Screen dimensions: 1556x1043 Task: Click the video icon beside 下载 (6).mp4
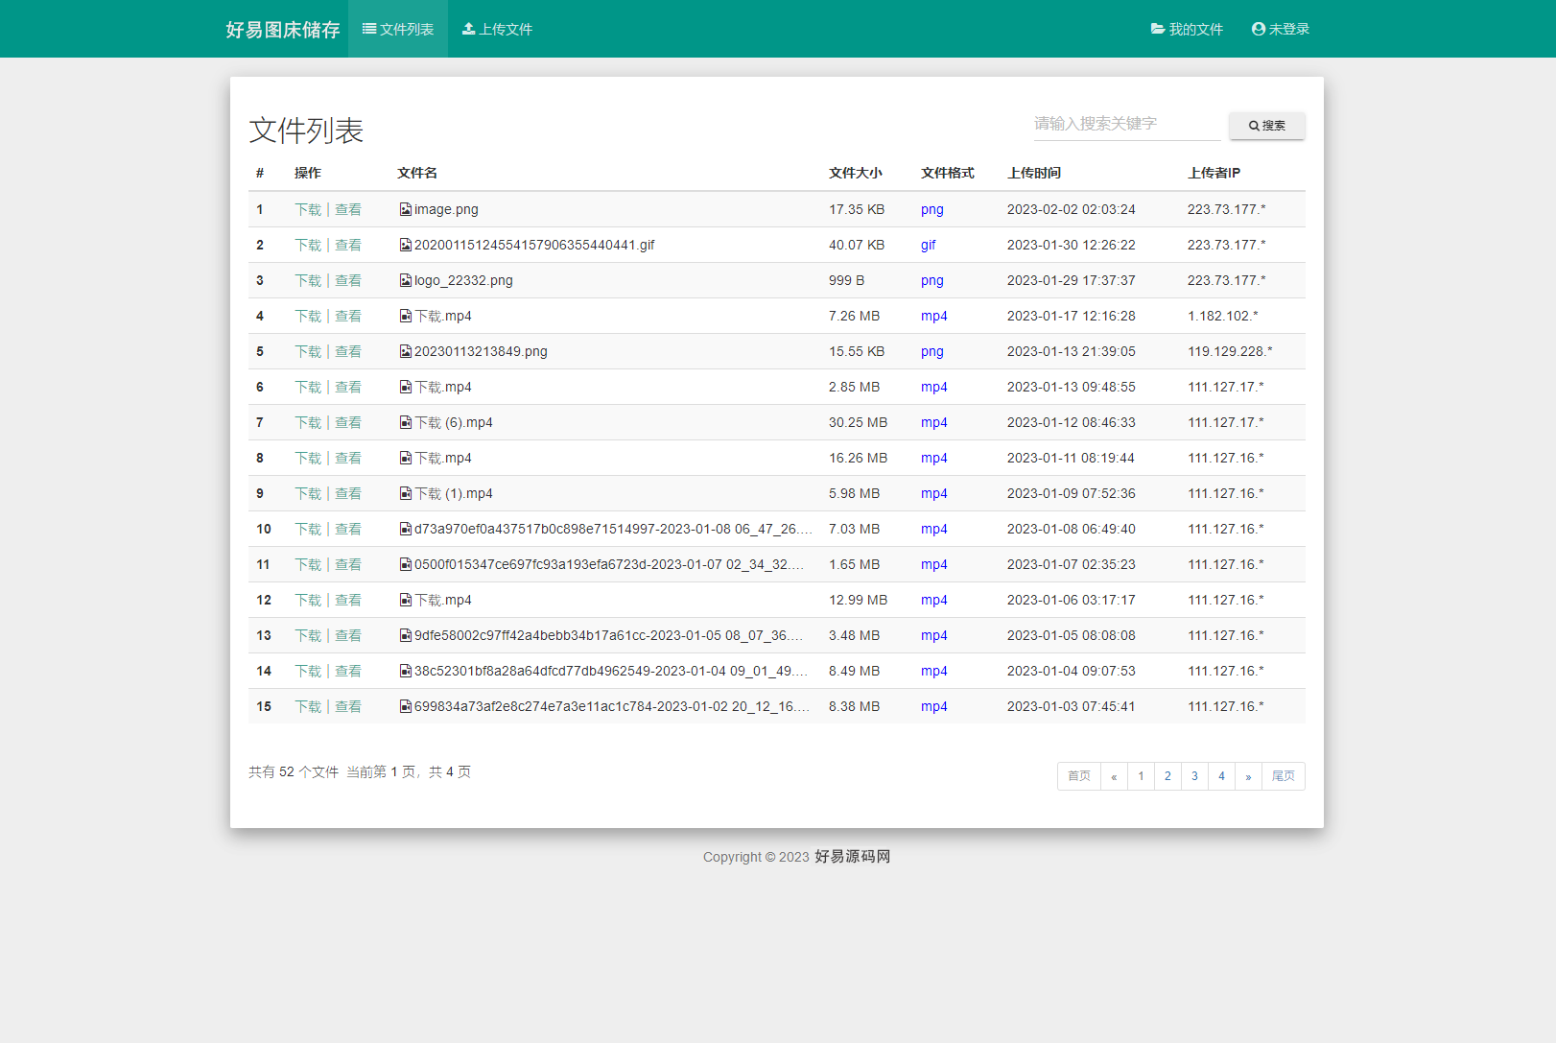[406, 422]
